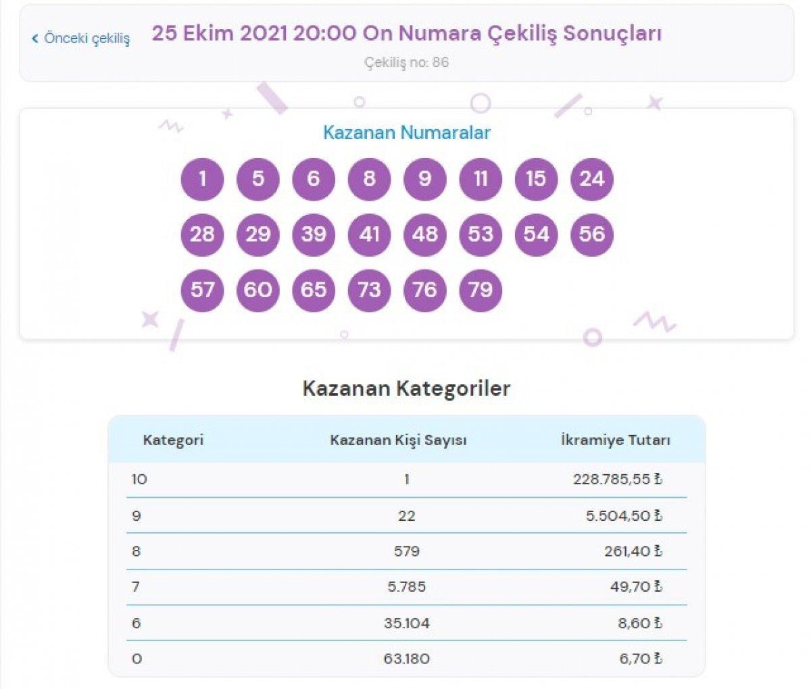
Task: Click the "Kazanan Numaralar" heading
Action: [x=405, y=133]
